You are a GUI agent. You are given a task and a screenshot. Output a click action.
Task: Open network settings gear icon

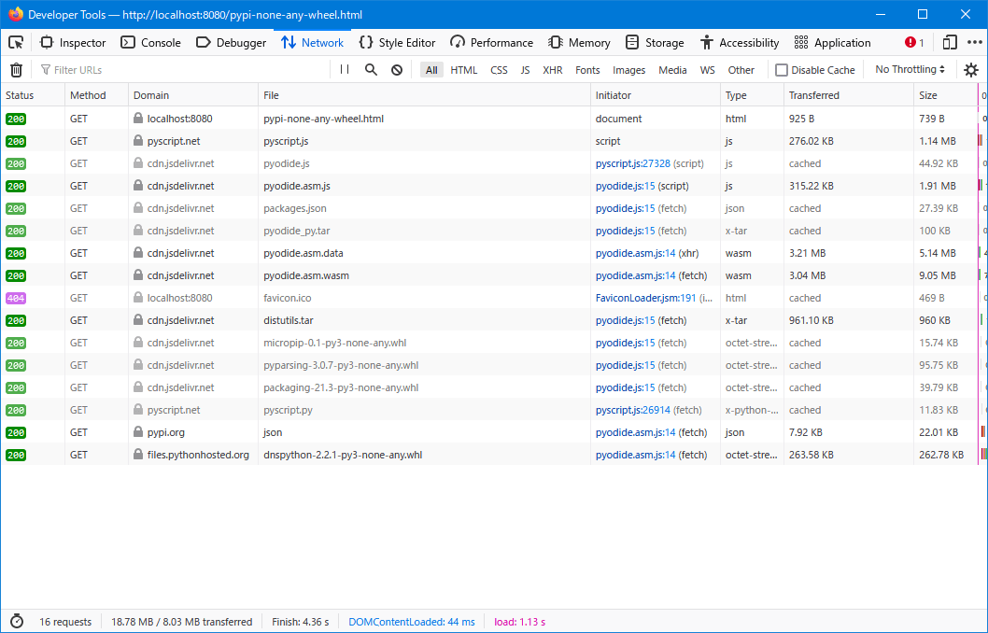tap(971, 70)
